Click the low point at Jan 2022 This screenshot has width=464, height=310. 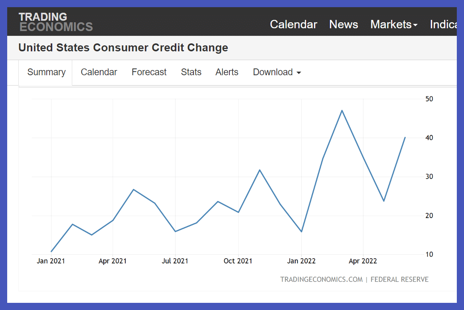coord(301,232)
